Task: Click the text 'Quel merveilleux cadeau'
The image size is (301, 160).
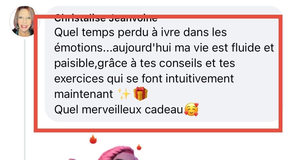Action: [118, 110]
